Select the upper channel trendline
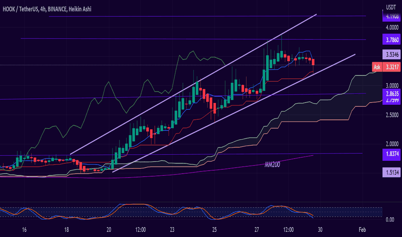 coord(194,84)
